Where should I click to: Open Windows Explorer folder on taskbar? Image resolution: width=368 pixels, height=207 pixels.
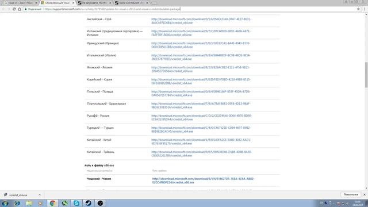[29, 203]
